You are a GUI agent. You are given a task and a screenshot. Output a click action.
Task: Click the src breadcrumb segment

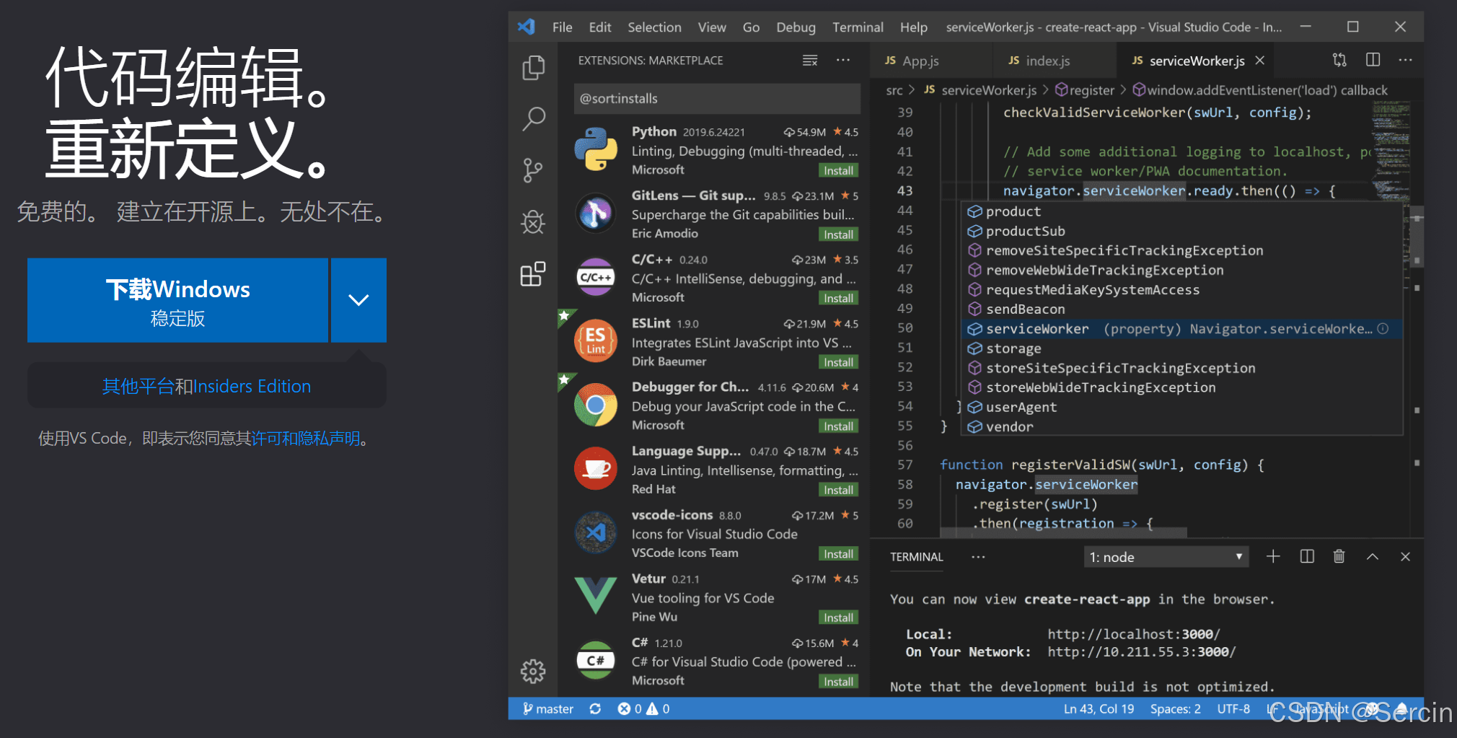point(894,90)
